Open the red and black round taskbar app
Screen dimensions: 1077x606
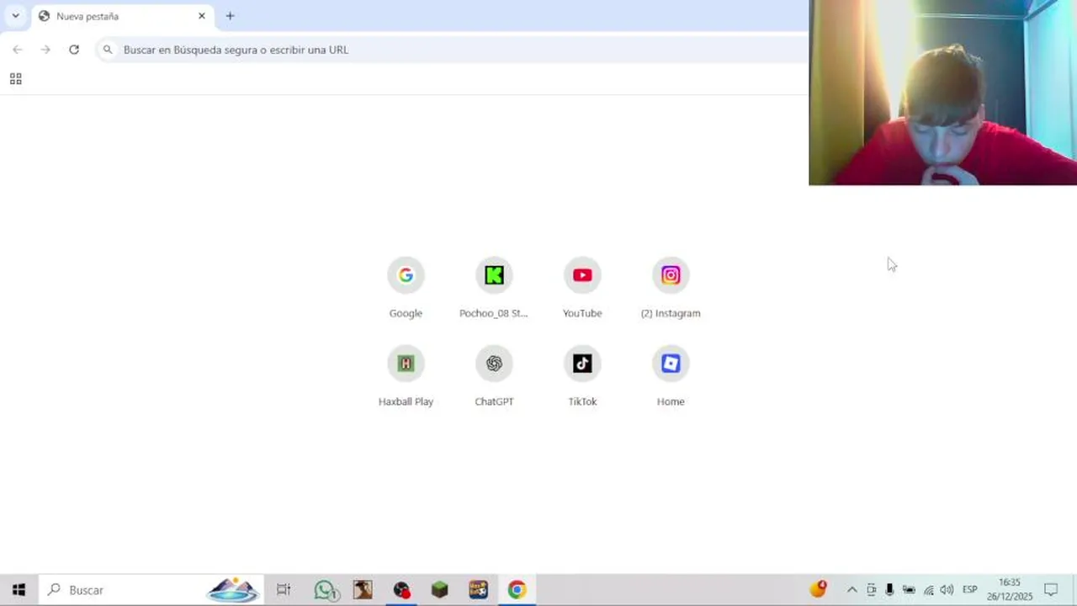tap(401, 590)
